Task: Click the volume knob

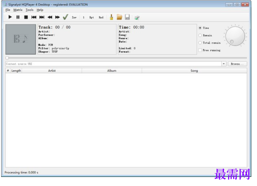Action: (235, 36)
